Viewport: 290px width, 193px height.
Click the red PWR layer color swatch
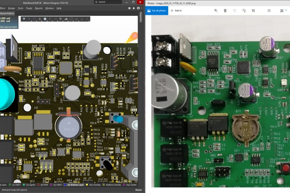(x=38, y=185)
